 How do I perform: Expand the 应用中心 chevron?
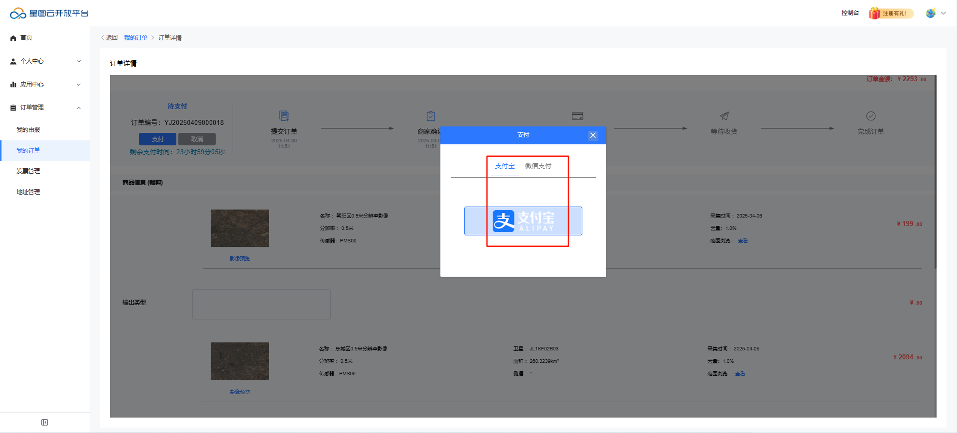pyautogui.click(x=79, y=85)
